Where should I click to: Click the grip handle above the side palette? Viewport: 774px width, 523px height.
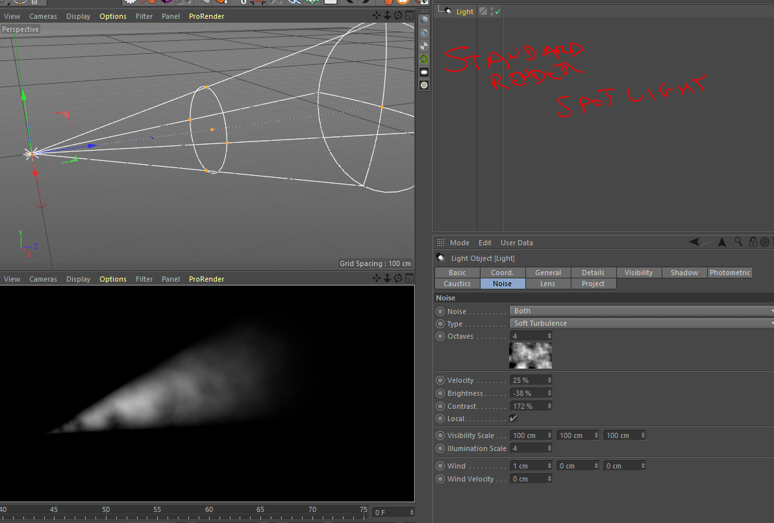click(424, 10)
